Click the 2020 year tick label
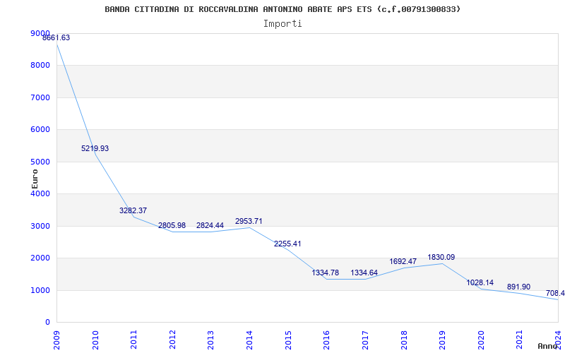 pyautogui.click(x=481, y=340)
